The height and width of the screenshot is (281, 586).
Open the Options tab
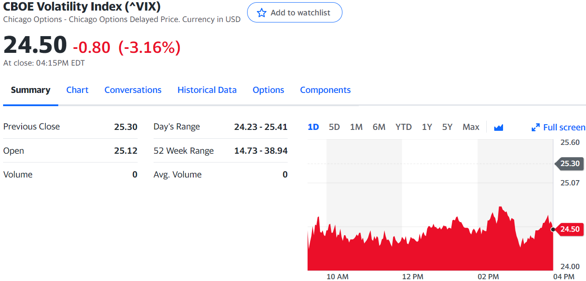(x=268, y=90)
